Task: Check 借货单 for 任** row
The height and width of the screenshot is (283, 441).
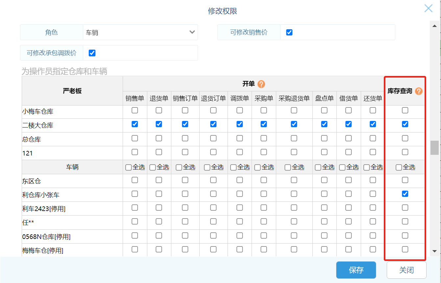Action: pos(349,222)
